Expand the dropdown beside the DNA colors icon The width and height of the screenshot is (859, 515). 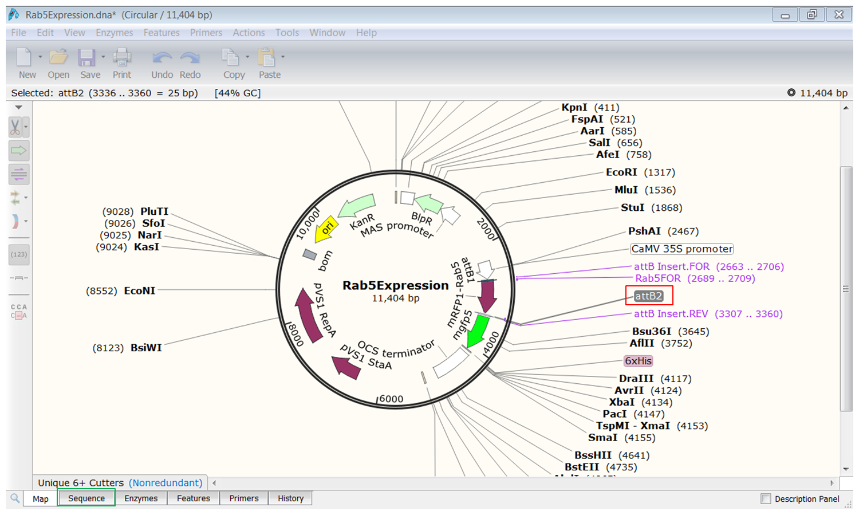click(x=26, y=221)
